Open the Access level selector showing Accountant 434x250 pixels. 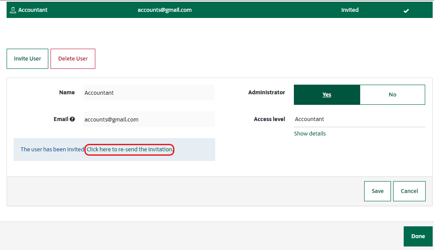[359, 119]
